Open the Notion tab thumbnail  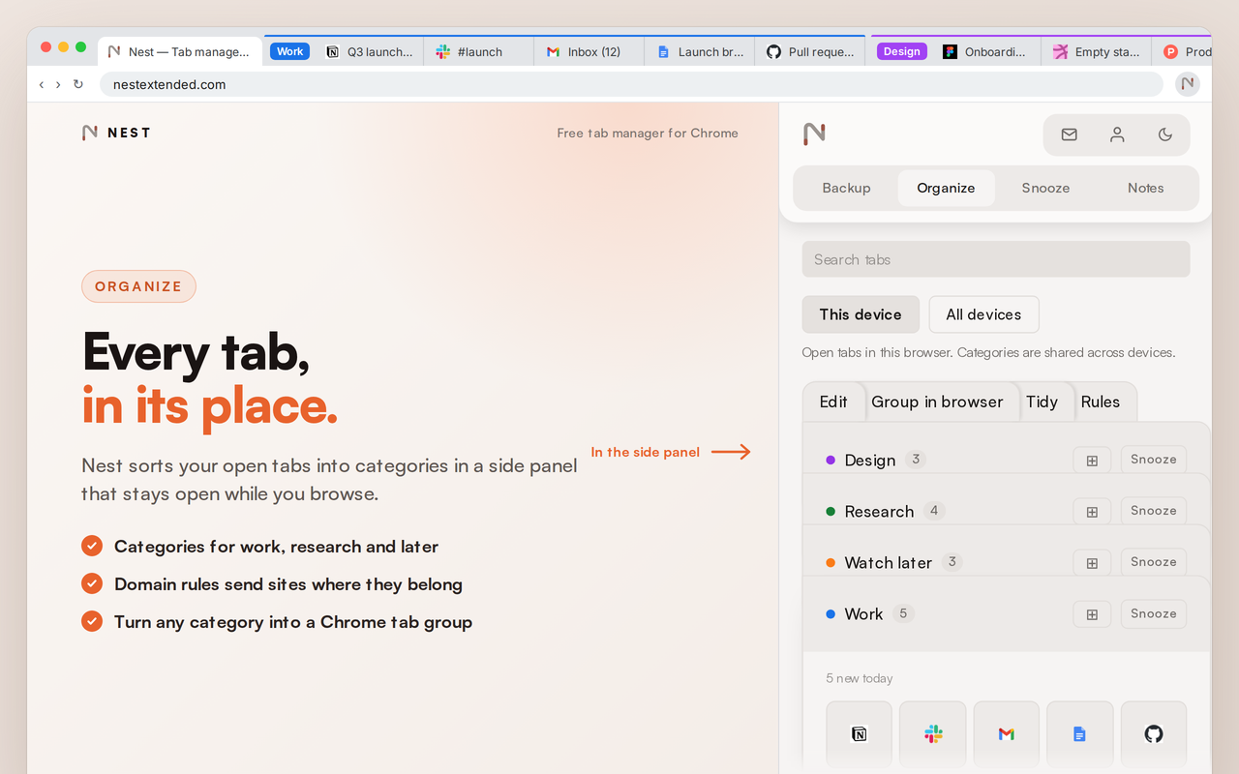[x=860, y=734]
